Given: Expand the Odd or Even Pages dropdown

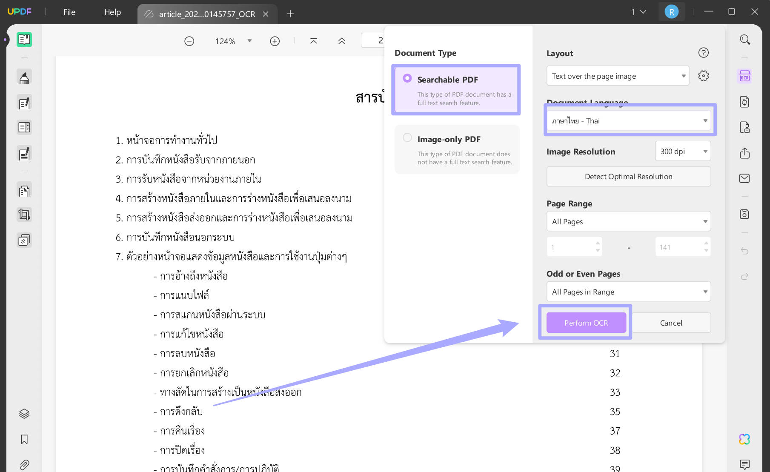Looking at the screenshot, I should coord(628,292).
